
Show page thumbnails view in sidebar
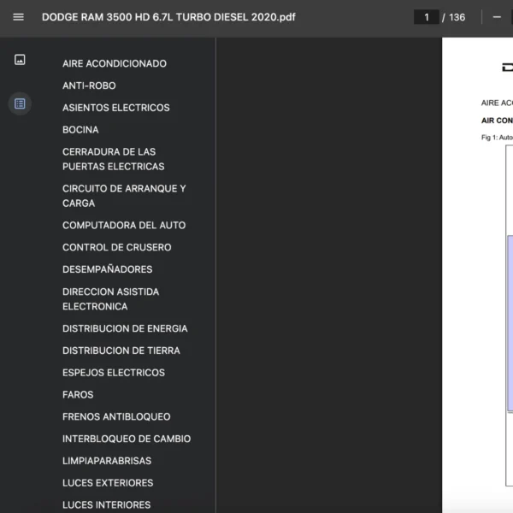click(20, 60)
